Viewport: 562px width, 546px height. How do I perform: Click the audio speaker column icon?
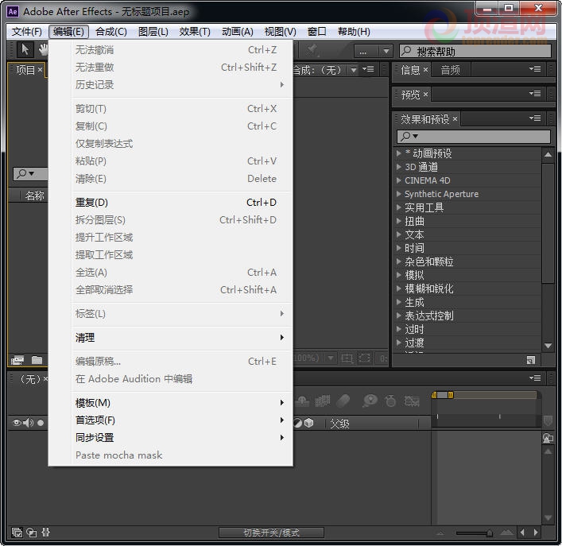pos(29,423)
